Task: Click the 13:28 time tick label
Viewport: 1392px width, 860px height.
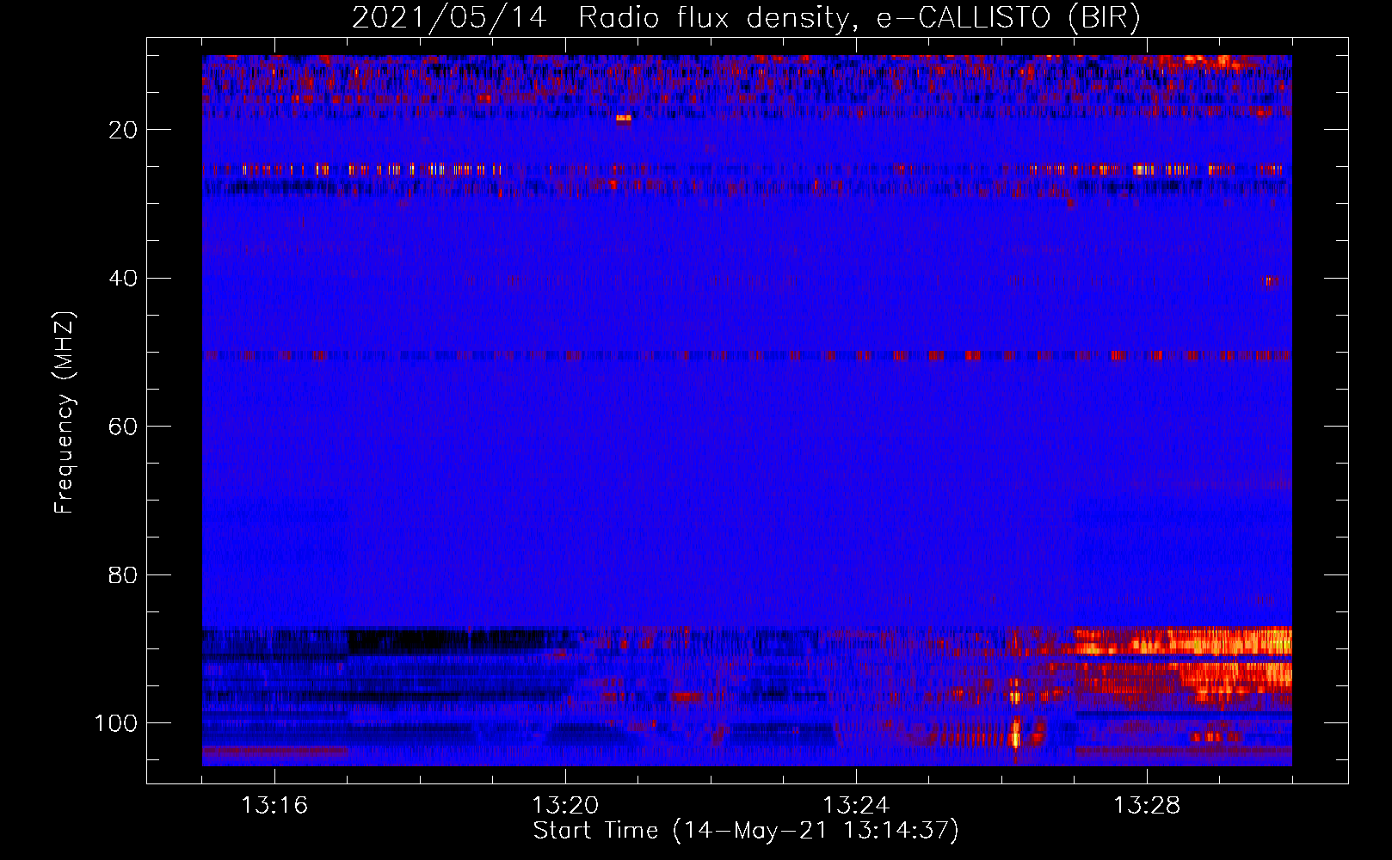Action: pyautogui.click(x=1147, y=806)
